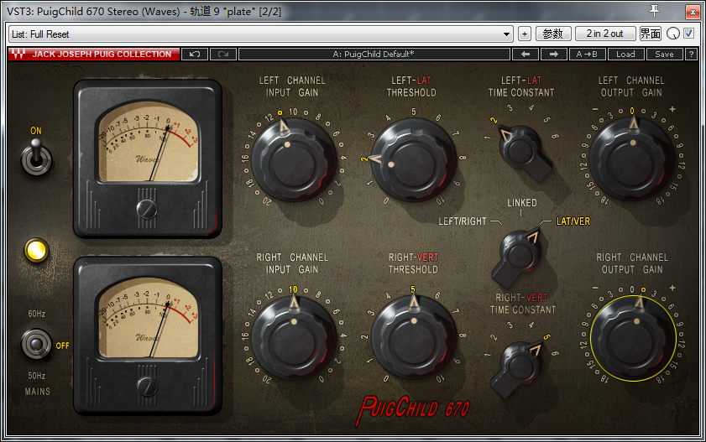
Task: Go to previous preset with left arrow
Action: pos(526,54)
